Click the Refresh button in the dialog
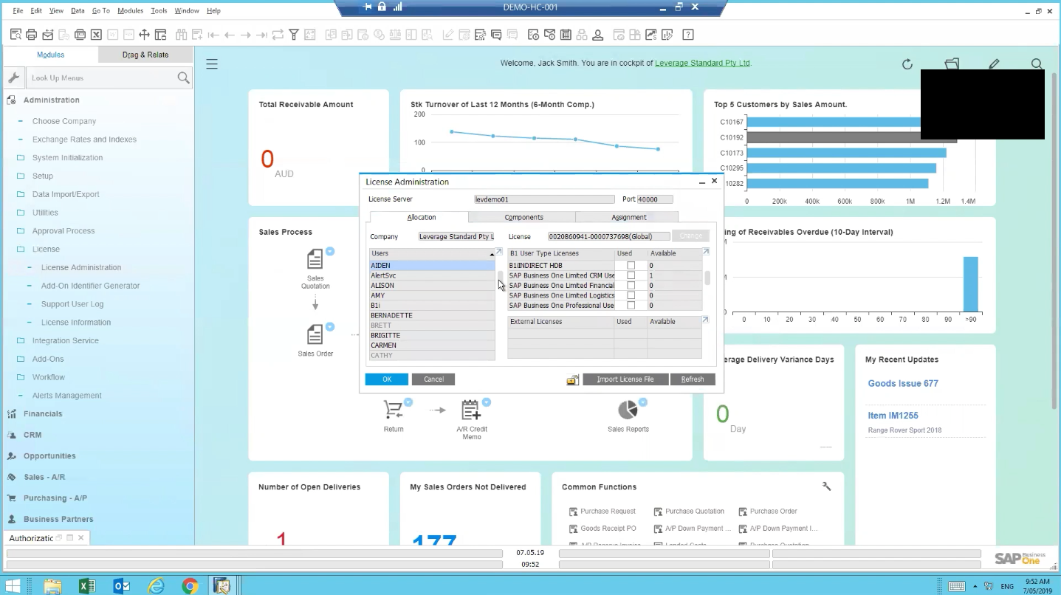Image resolution: width=1061 pixels, height=595 pixels. [693, 379]
